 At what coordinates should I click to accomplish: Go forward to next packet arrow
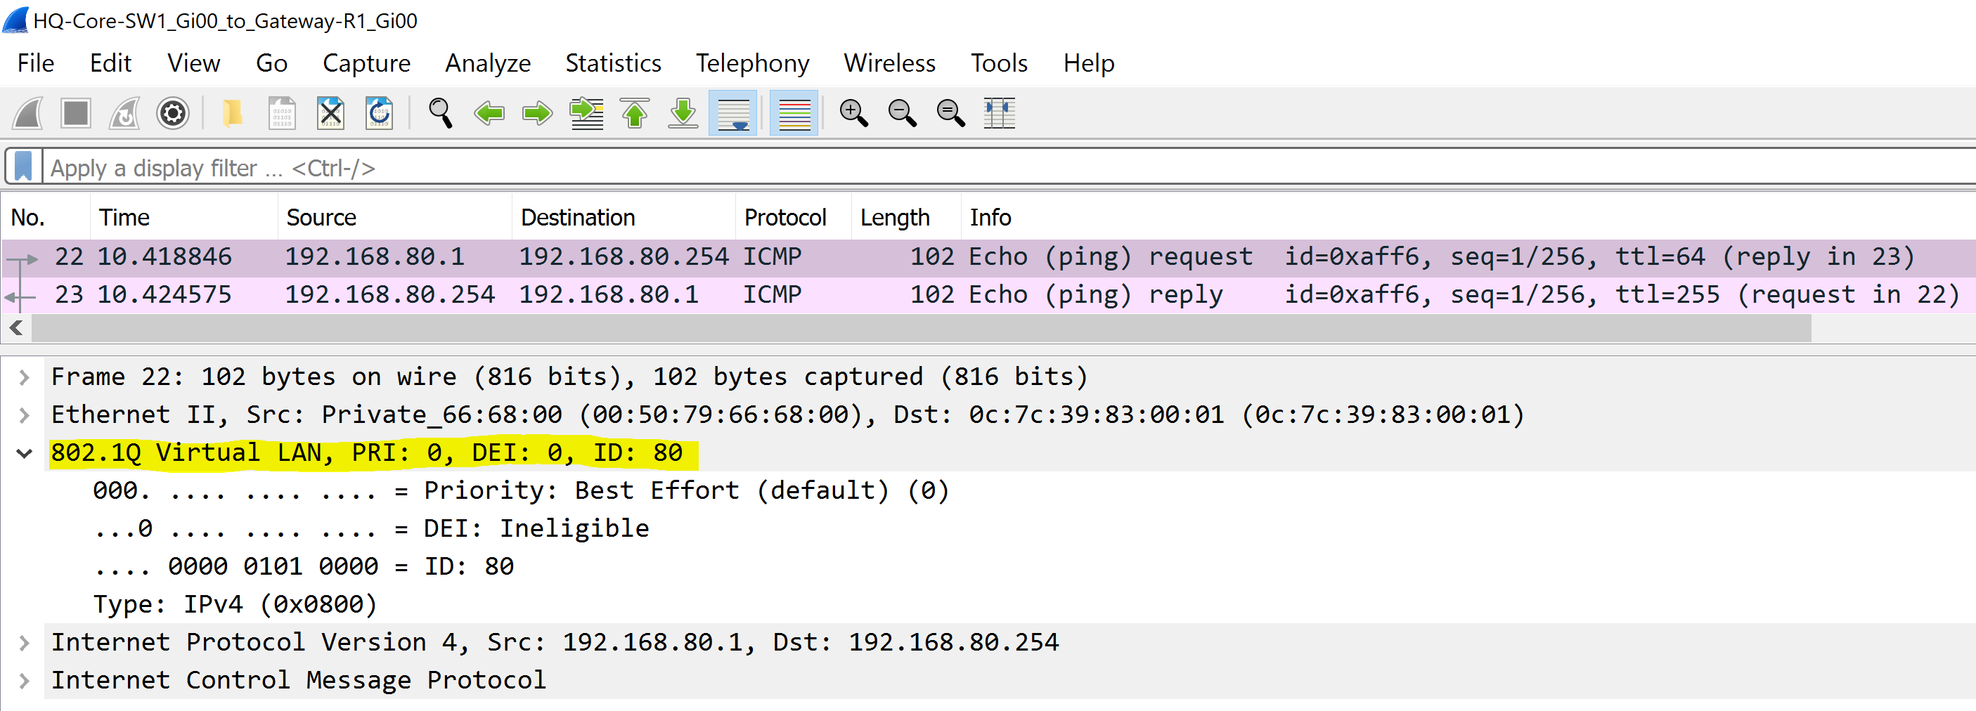pyautogui.click(x=537, y=114)
